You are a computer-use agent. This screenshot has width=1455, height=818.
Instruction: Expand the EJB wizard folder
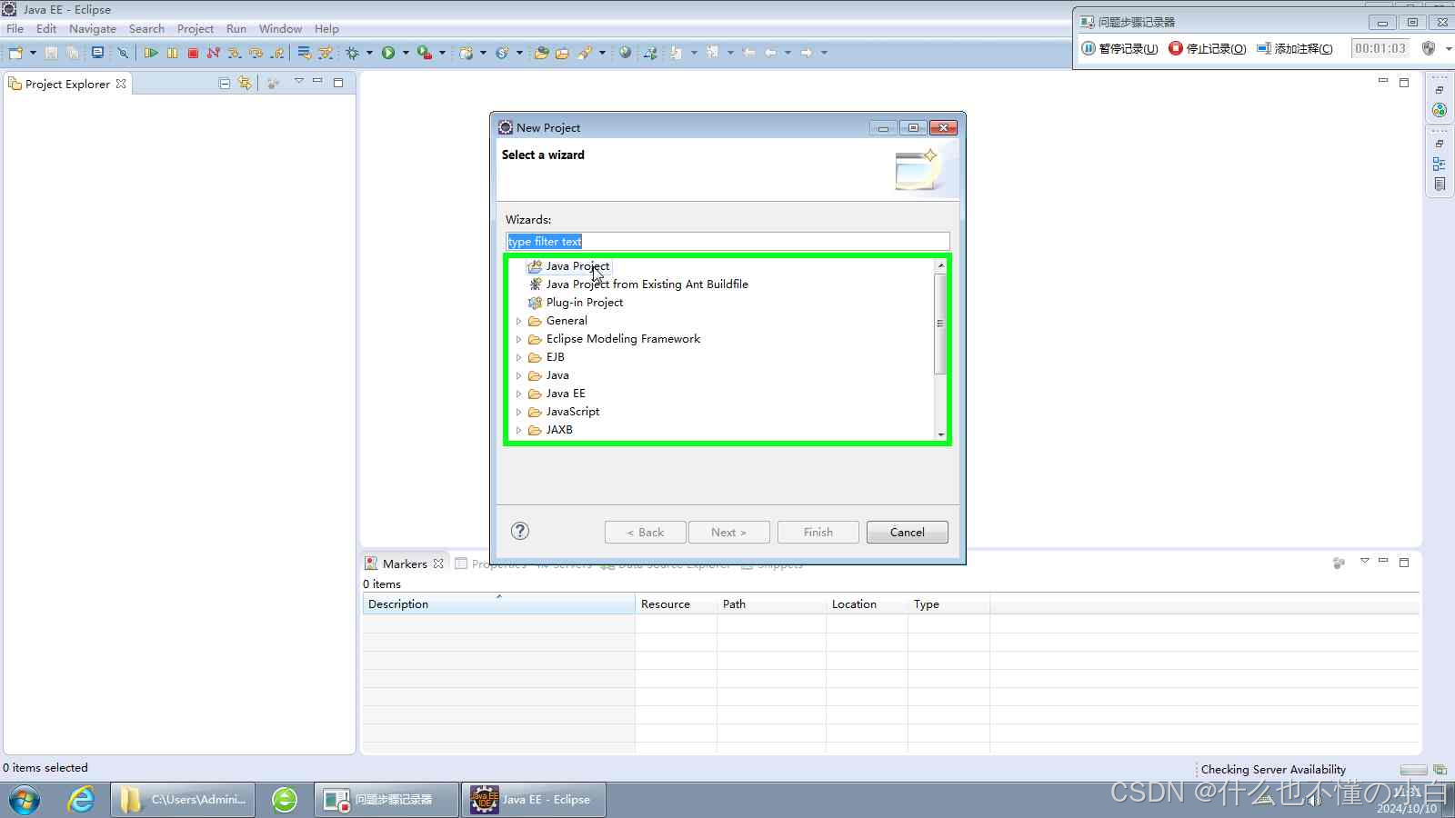point(519,357)
